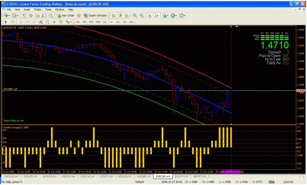Image resolution: width=307 pixels, height=185 pixels.
Task: Set timeframe to MN
Action: click(131, 22)
